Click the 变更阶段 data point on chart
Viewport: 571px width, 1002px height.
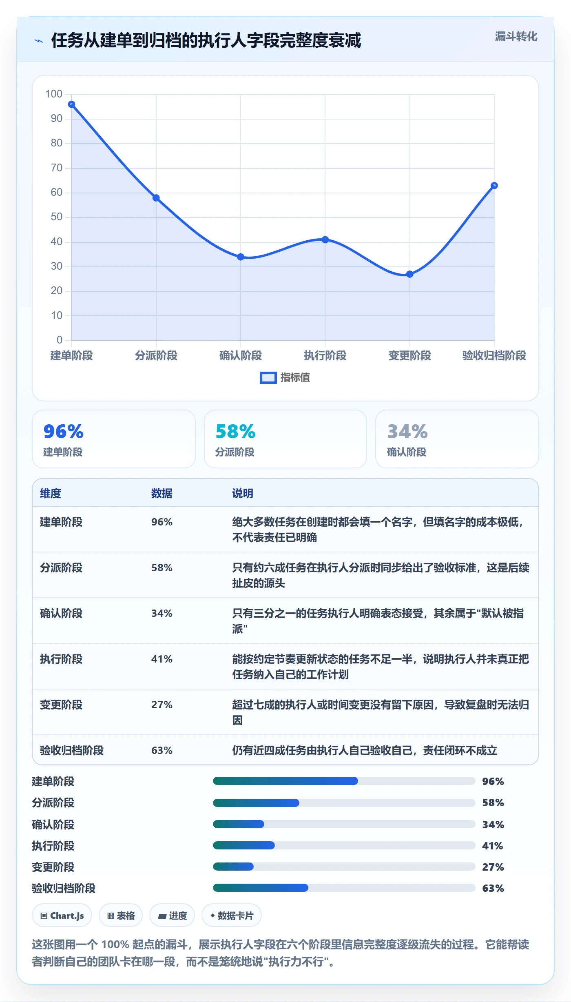click(409, 274)
